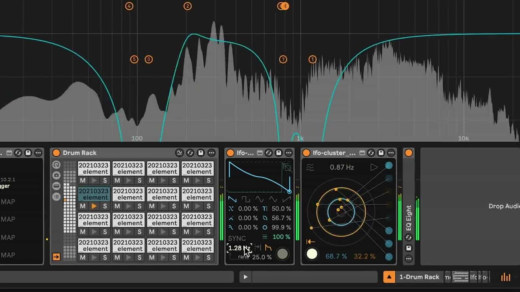Click the 100 % LFO depth slider
This screenshot has height=292, width=520.
point(282,237)
